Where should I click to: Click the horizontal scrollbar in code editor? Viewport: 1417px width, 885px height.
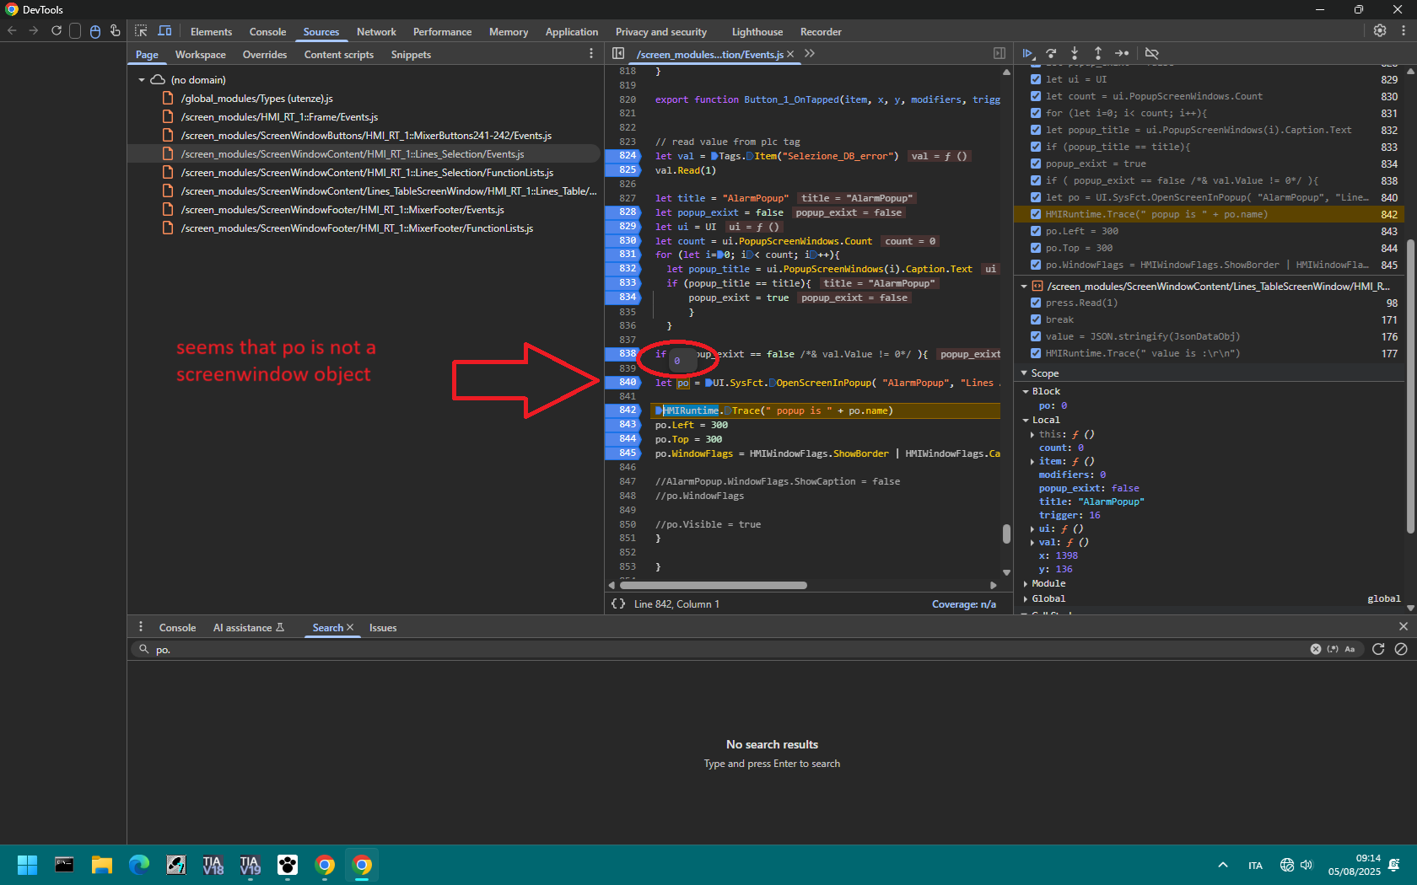coord(714,585)
